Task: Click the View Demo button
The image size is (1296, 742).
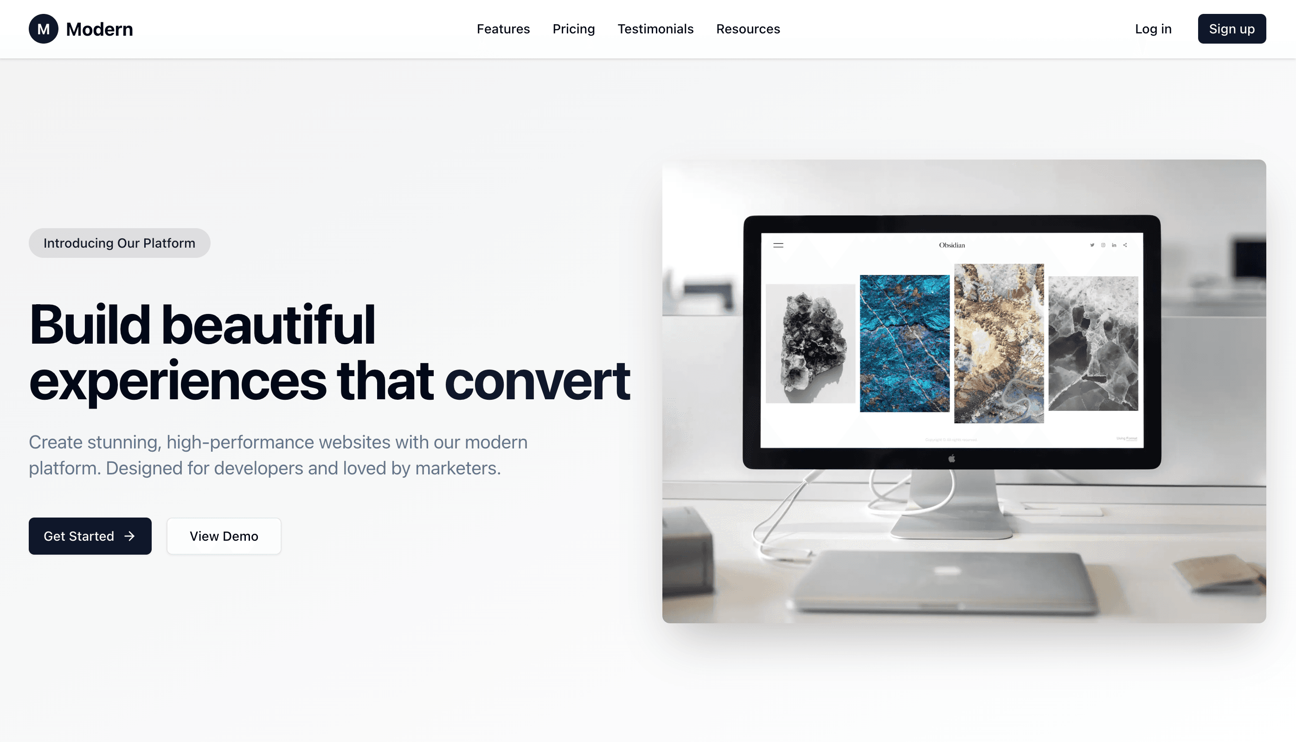Action: [224, 536]
